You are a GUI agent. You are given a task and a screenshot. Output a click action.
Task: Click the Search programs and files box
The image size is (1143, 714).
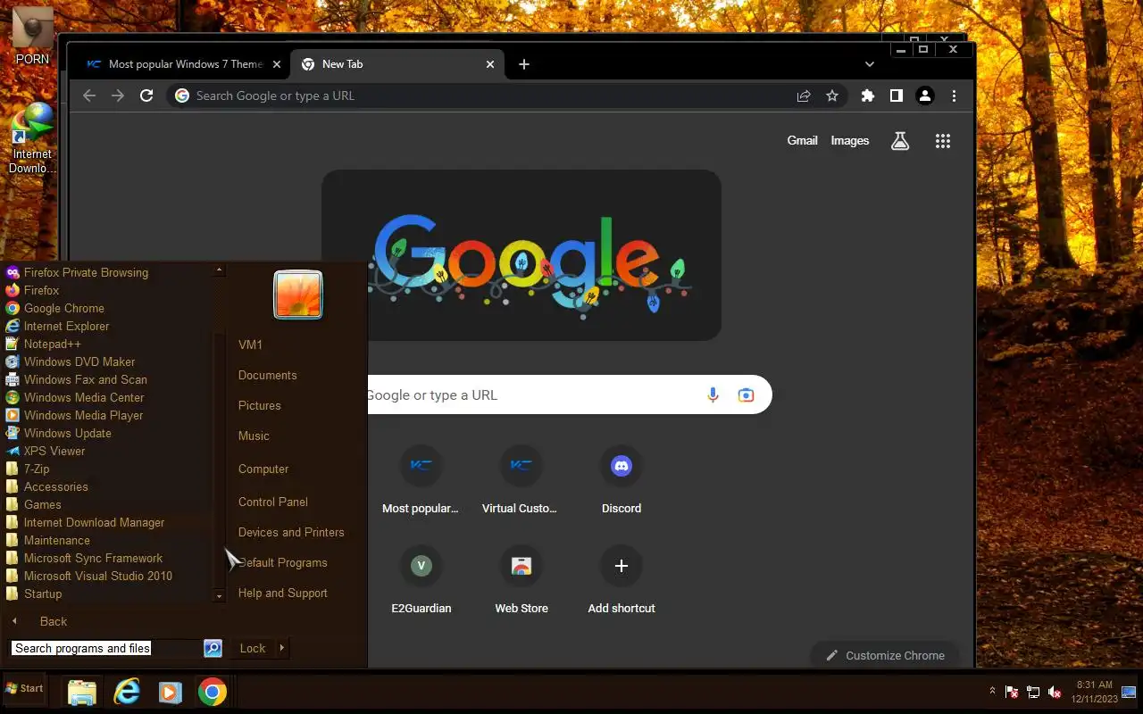coord(105,648)
